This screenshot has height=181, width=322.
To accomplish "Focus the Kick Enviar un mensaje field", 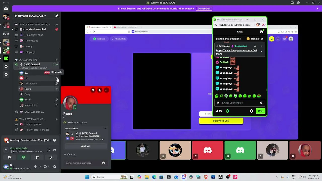I will click(x=240, y=103).
